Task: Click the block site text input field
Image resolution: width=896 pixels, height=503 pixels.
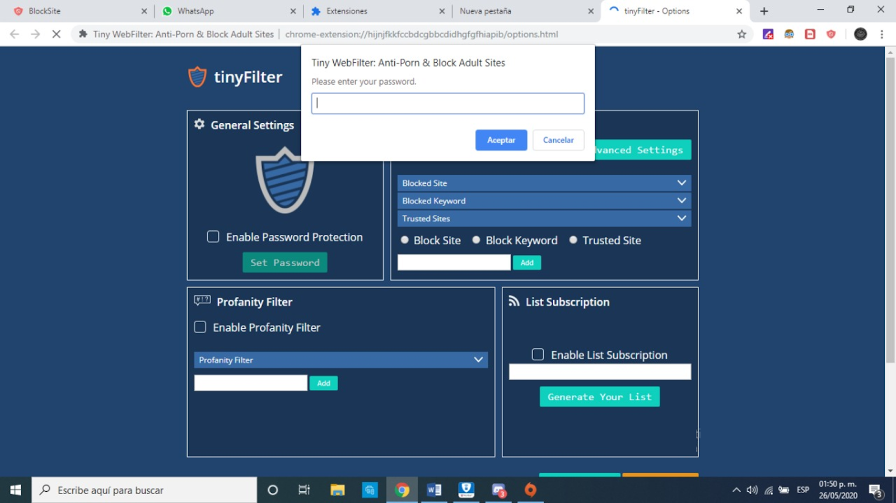Action: tap(454, 262)
